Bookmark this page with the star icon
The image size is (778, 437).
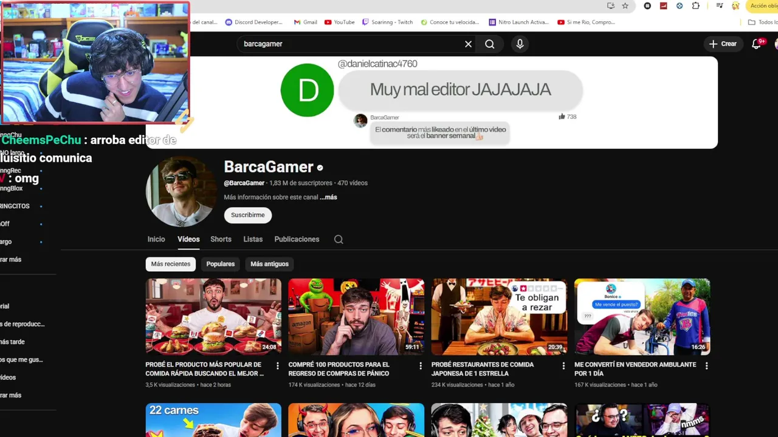click(x=625, y=5)
